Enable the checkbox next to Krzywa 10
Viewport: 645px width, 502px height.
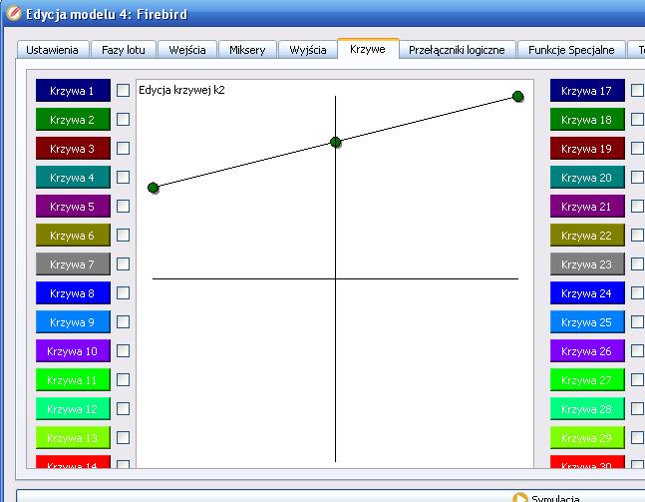pos(123,351)
